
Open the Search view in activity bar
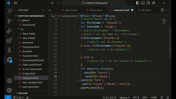pos(9,11)
